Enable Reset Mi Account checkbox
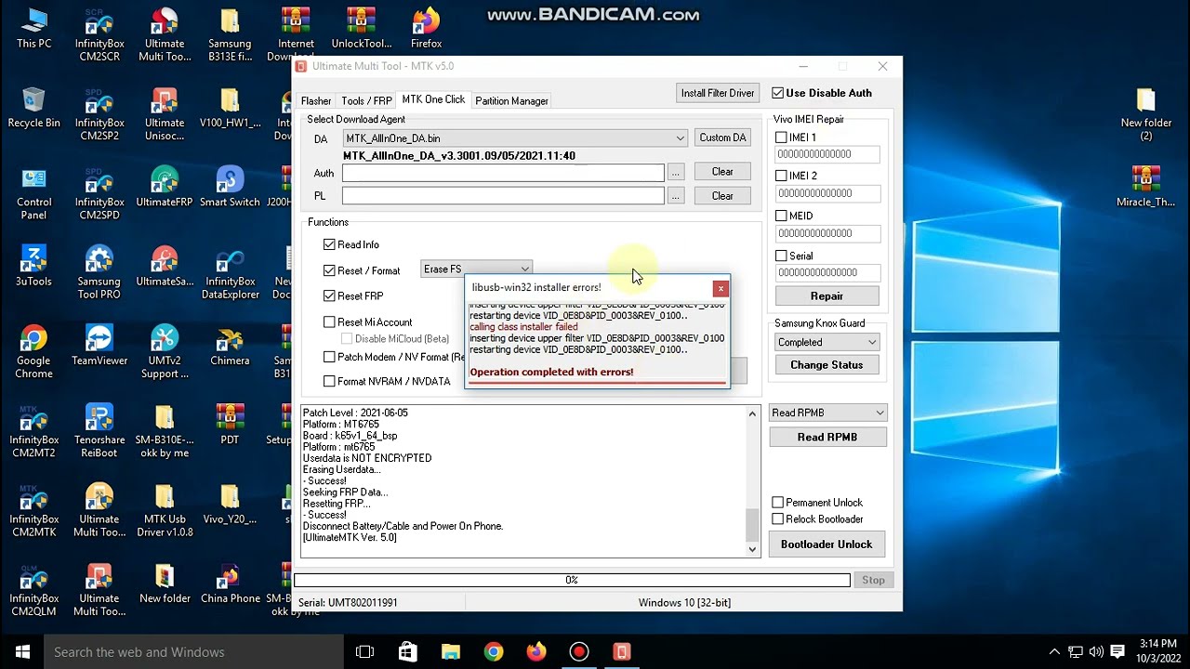1190x669 pixels. pos(329,321)
